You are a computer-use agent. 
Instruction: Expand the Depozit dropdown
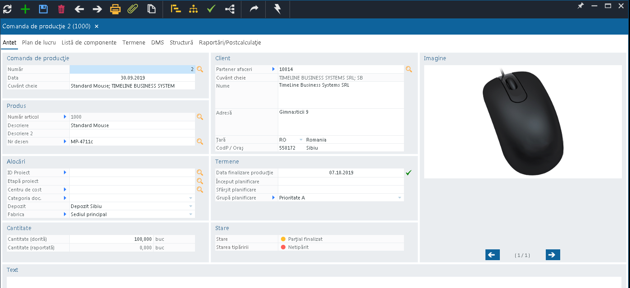point(190,206)
